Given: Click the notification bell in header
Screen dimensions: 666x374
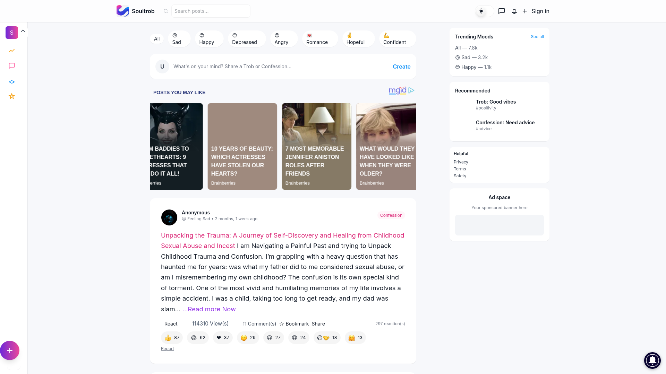Looking at the screenshot, I should tap(514, 11).
